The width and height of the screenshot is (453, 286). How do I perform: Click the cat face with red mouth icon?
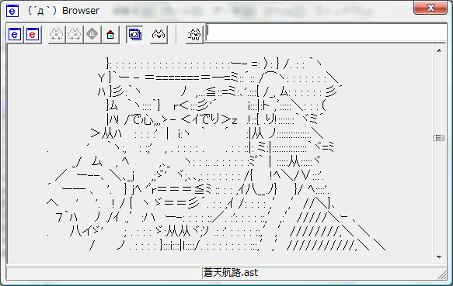tap(159, 35)
